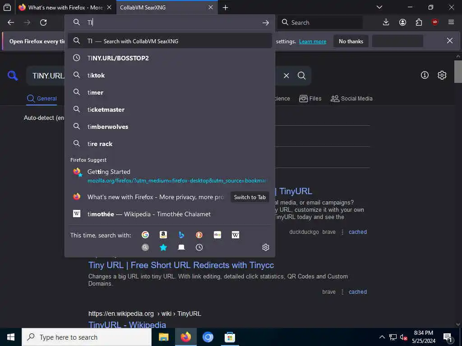Go back to previous page
The height and width of the screenshot is (346, 462).
point(11,23)
